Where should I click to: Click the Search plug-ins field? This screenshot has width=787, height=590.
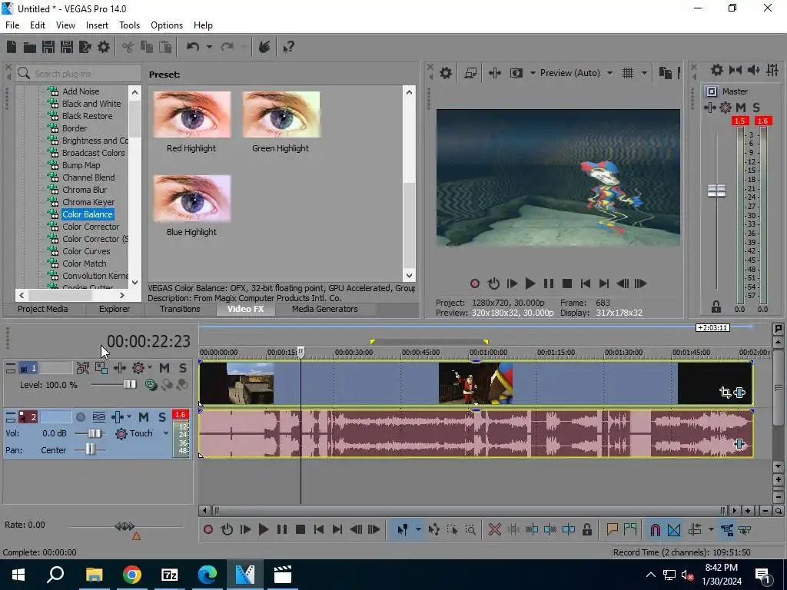click(78, 73)
